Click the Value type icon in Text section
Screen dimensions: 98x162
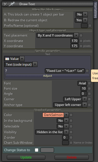point(7,59)
